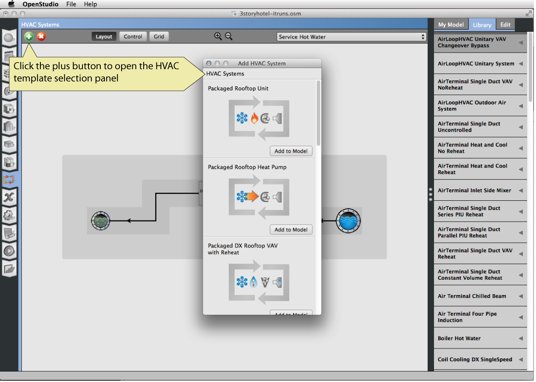Click the Packaged Rooftop Heat Pump title
This screenshot has height=382, width=536.
click(x=247, y=167)
